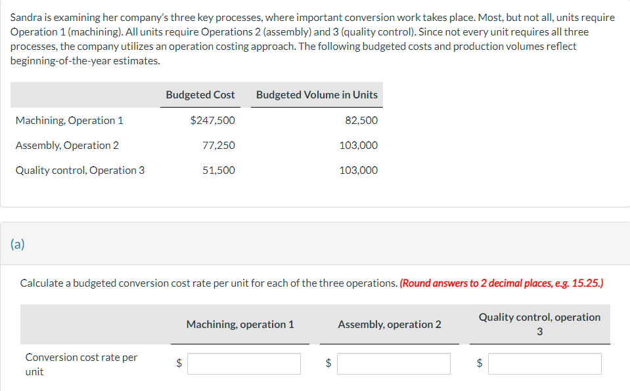The width and height of the screenshot is (630, 391).
Task: Click the Conversion cost rate per unit label
Action: [x=81, y=364]
